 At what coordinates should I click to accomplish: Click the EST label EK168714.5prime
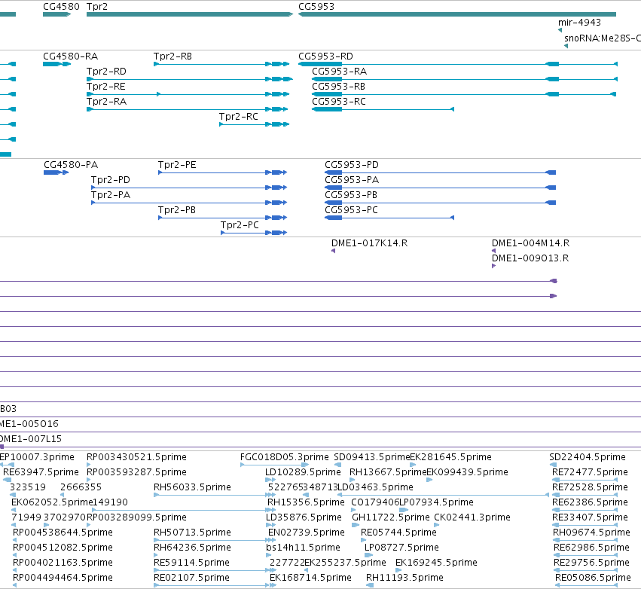coord(310,578)
